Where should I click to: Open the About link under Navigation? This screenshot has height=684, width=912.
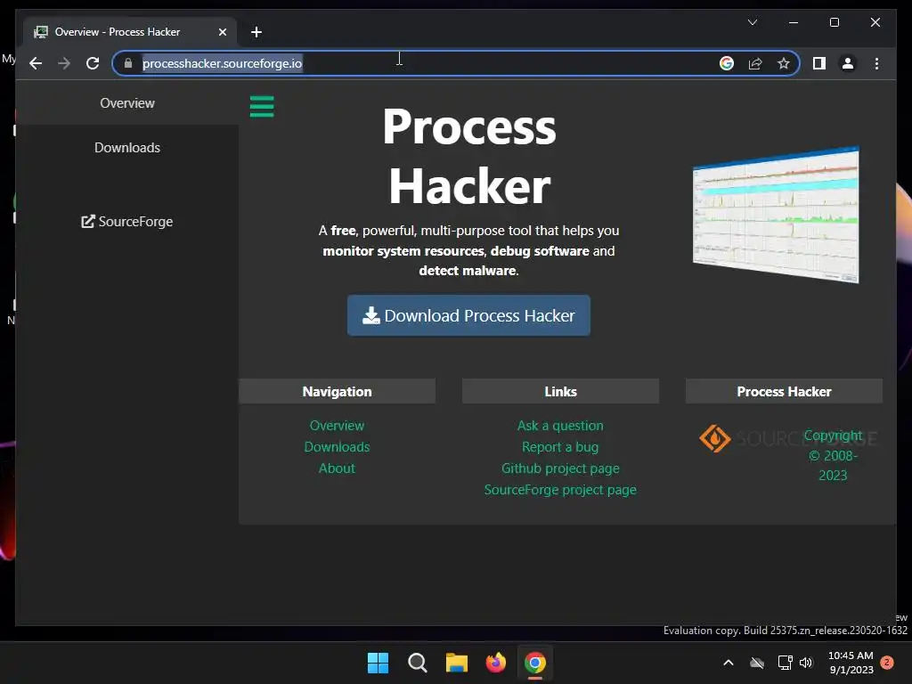coord(337,468)
